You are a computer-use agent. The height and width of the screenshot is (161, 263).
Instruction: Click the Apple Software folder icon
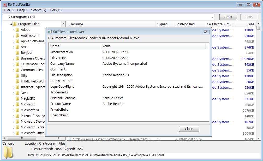17,41
